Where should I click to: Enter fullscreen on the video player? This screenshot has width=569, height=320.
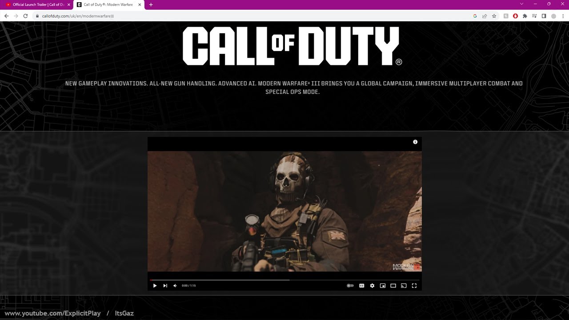(414, 286)
